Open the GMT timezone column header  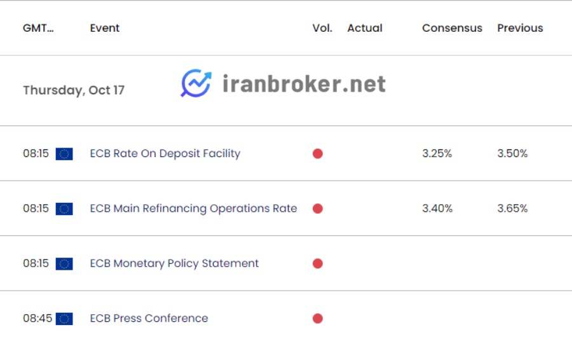pyautogui.click(x=38, y=28)
